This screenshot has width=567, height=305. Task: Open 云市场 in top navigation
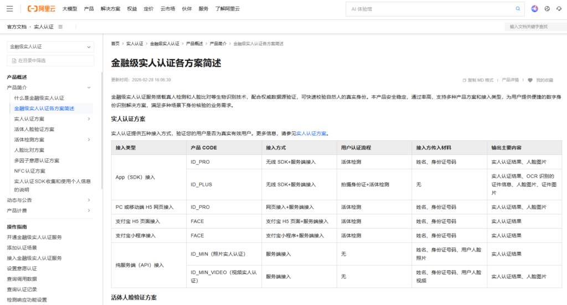(168, 9)
